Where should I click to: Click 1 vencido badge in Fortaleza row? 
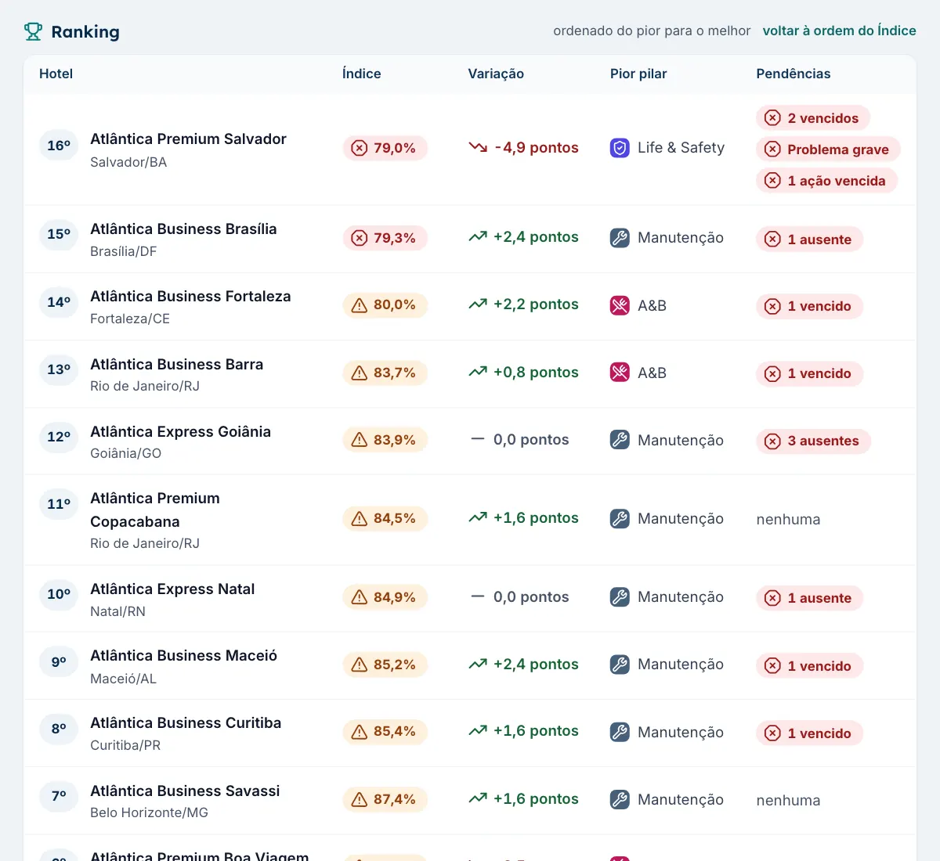809,307
